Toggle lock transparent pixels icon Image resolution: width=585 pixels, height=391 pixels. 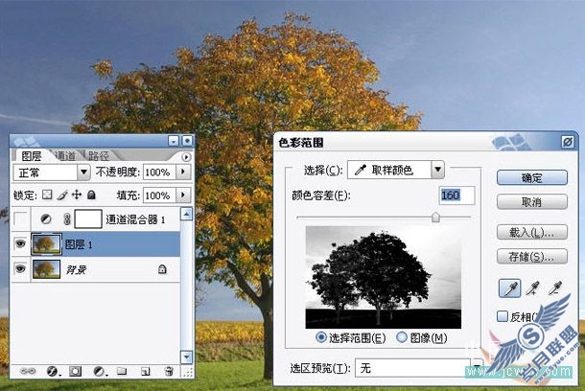[x=47, y=195]
